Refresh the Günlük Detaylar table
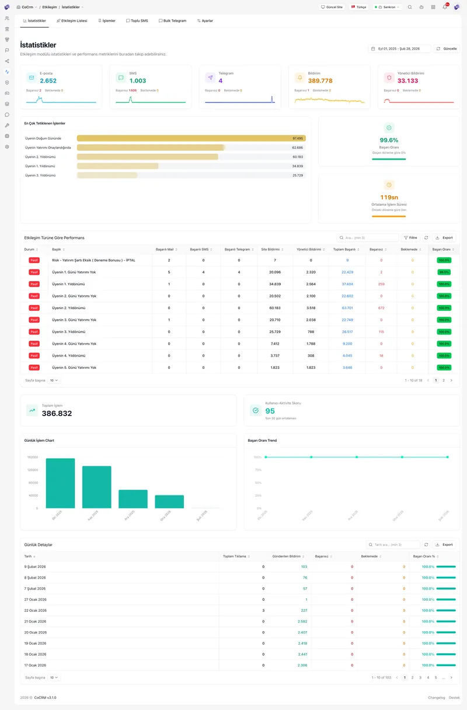The height and width of the screenshot is (710, 467). pos(426,545)
